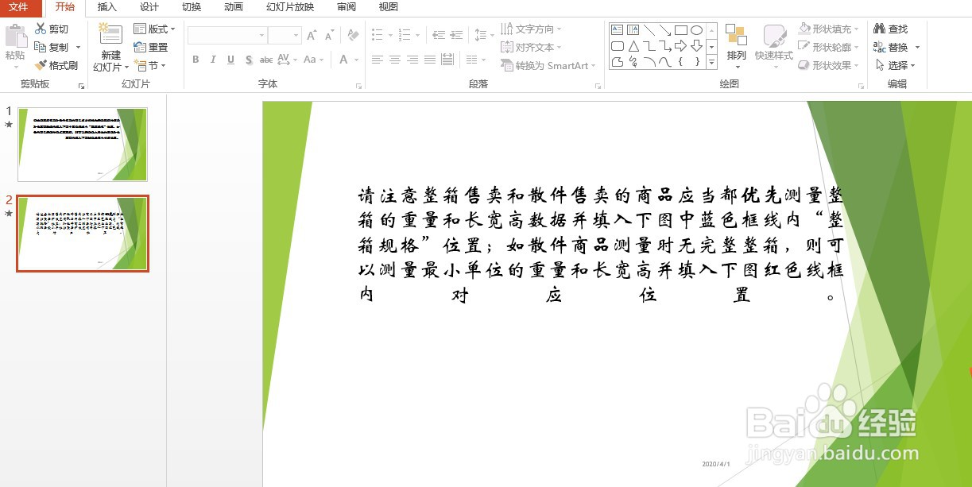
Task: Toggle Strikethrough (abc) formatting
Action: pos(266,60)
